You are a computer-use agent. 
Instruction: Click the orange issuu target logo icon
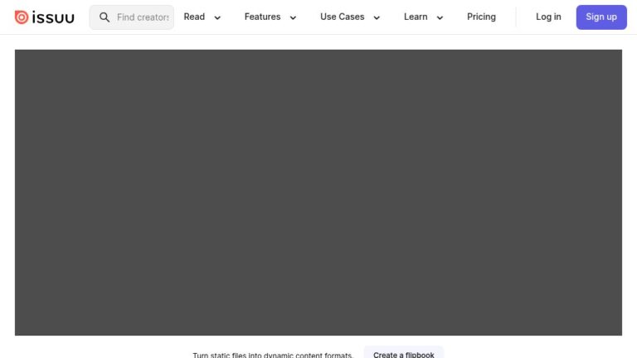coord(22,17)
